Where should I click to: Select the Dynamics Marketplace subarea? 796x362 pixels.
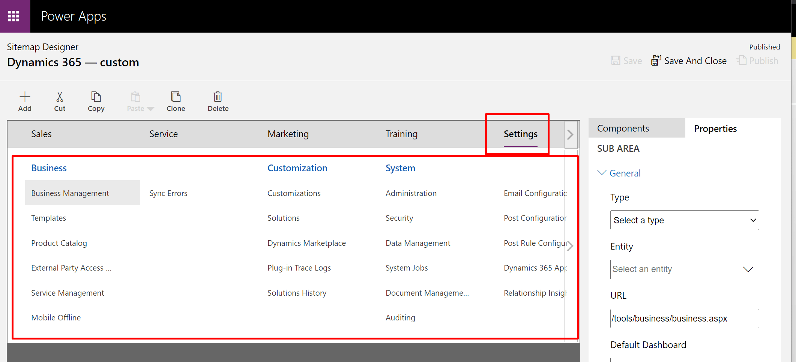click(306, 243)
